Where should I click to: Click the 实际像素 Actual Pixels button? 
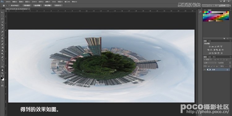tap(27, 6)
